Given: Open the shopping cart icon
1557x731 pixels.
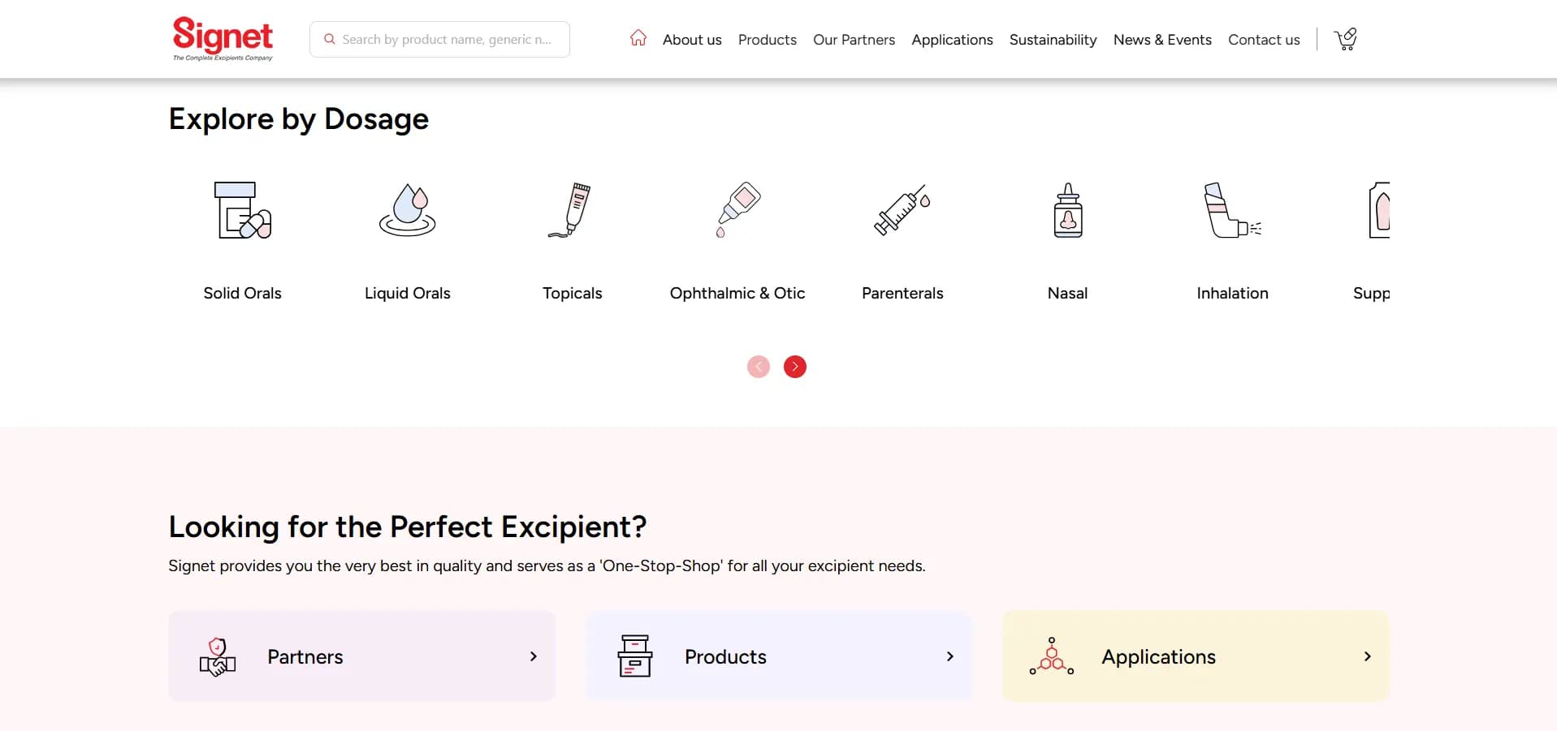Looking at the screenshot, I should tap(1345, 38).
